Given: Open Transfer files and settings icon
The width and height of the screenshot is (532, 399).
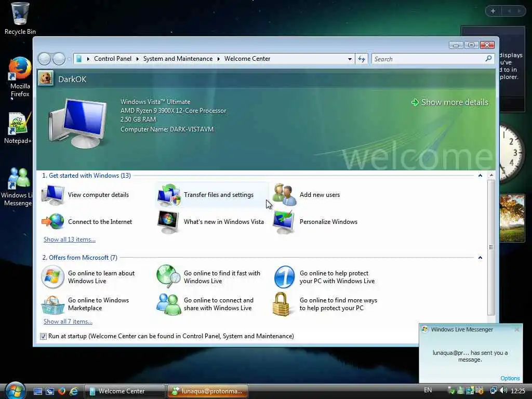Looking at the screenshot, I should coord(169,195).
